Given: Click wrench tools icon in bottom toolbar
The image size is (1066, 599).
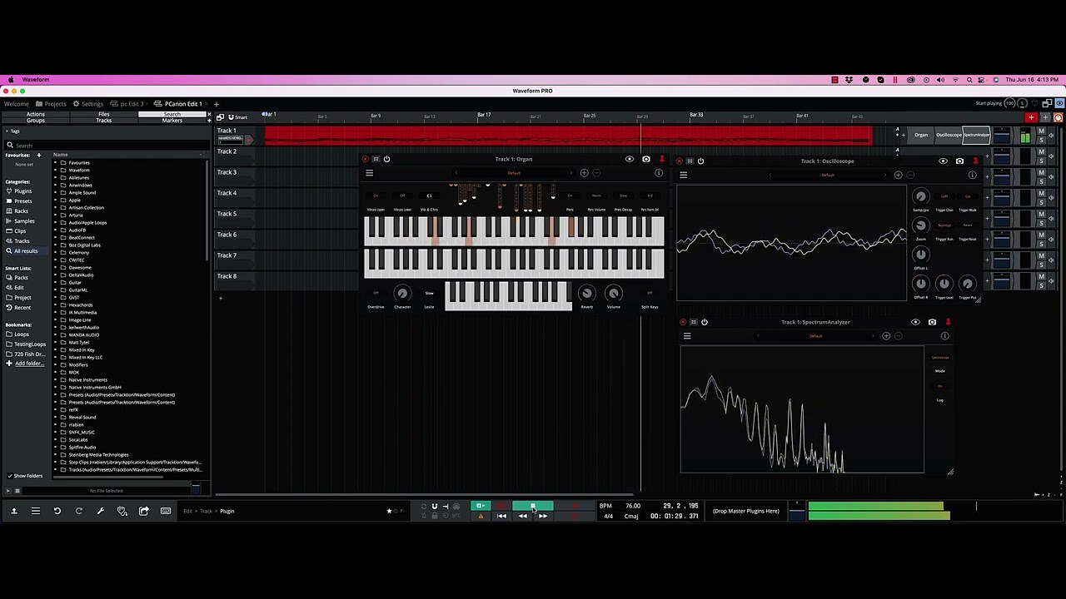Looking at the screenshot, I should [x=100, y=511].
